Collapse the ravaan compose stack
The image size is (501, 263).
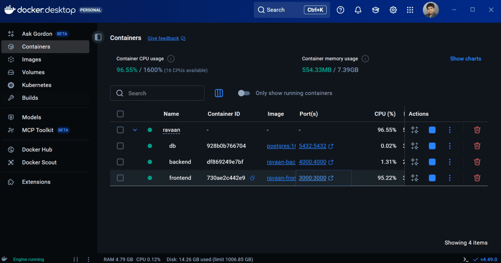click(135, 130)
